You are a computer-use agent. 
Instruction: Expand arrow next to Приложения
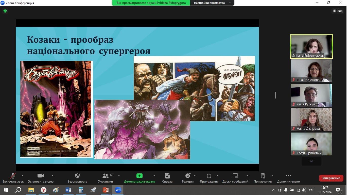[217, 176]
